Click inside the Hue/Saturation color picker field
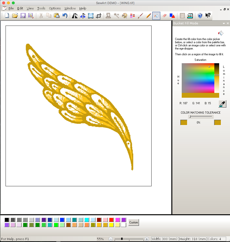 [198, 78]
